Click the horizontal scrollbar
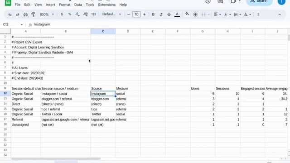 56,159
